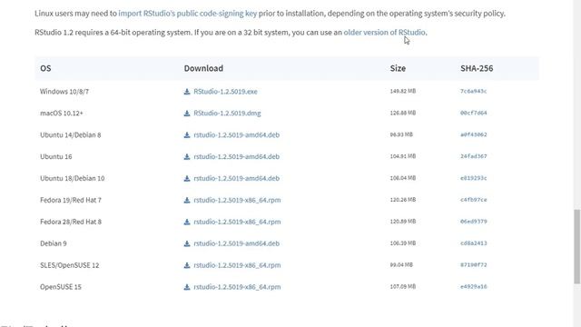Open SHA-256 hash in Fedora 19/Red Hat 7 row
The height and width of the screenshot is (327, 581).
tap(474, 200)
